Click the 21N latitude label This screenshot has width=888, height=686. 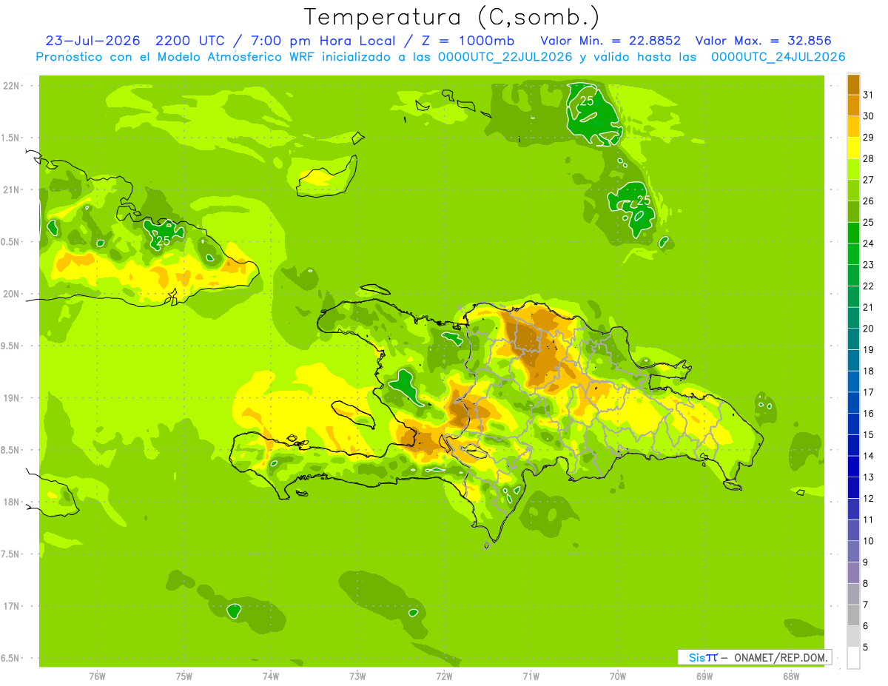pos(11,189)
